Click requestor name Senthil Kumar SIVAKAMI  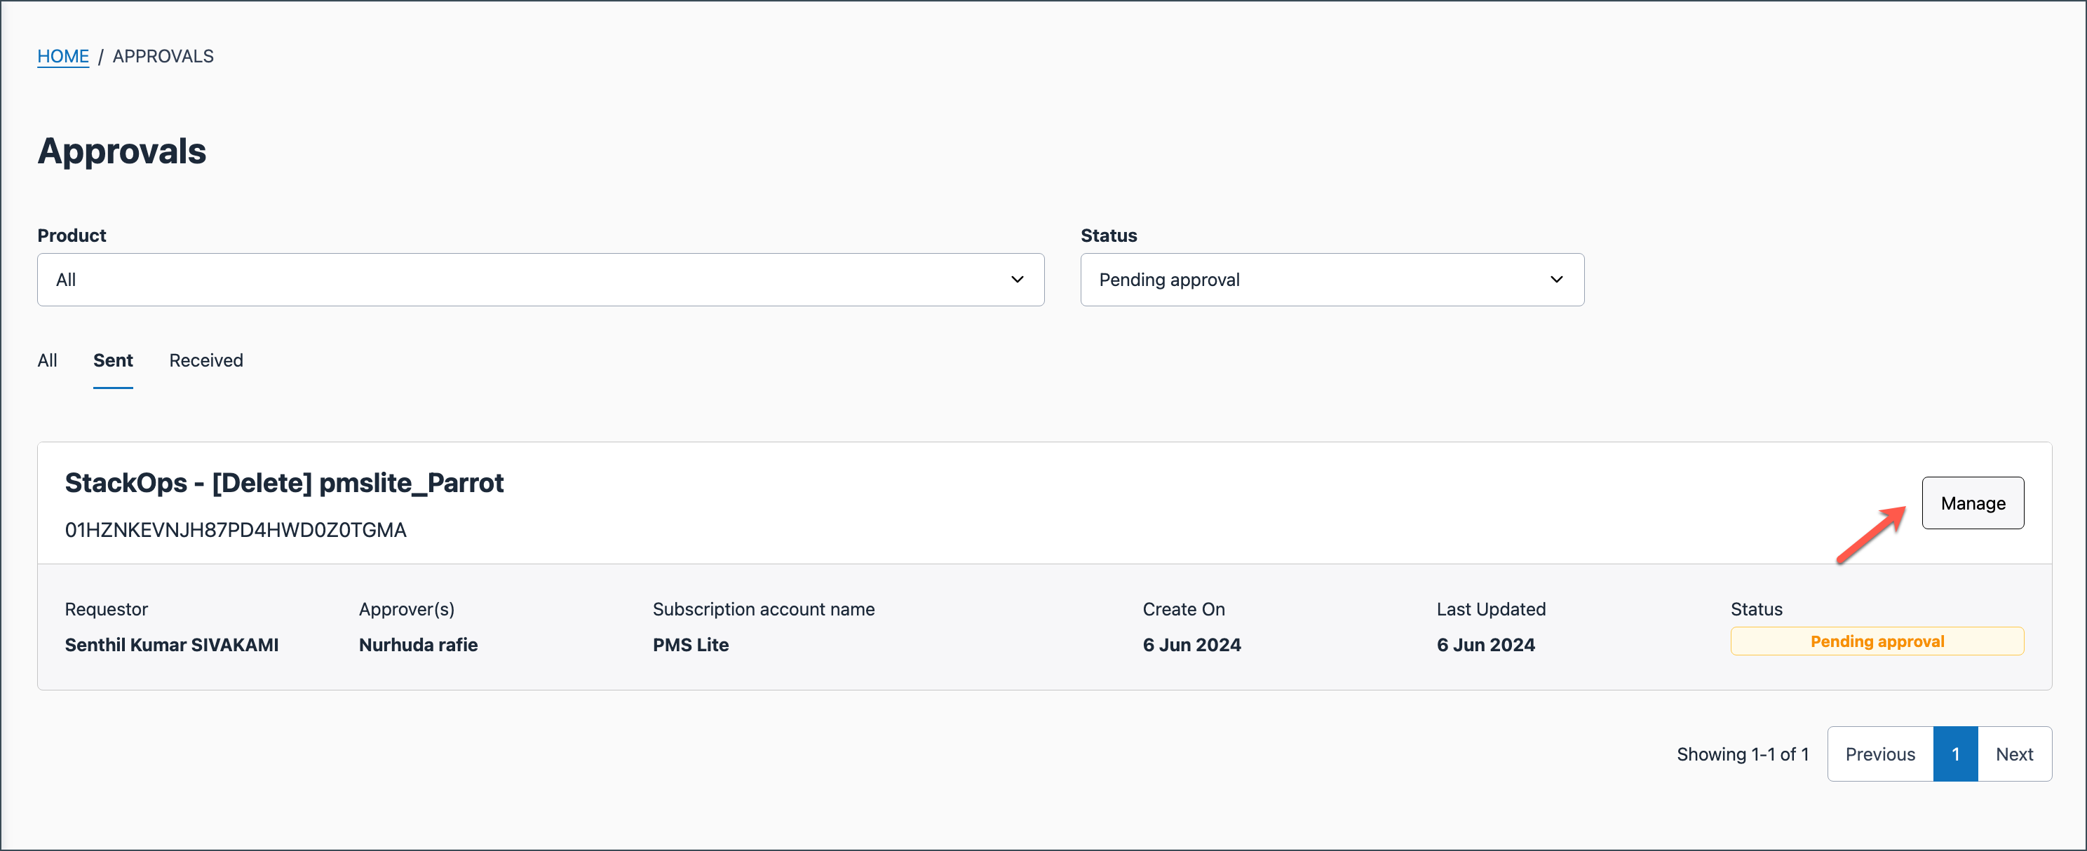[x=172, y=644]
